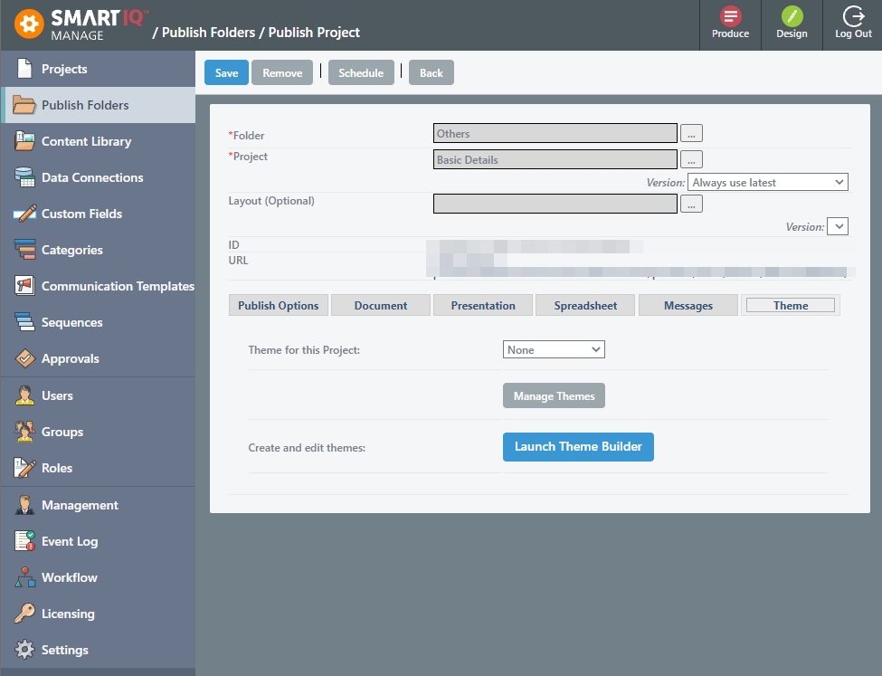The height and width of the screenshot is (676, 882).
Task: Click Publish Folders in breadcrumb
Action: (208, 33)
